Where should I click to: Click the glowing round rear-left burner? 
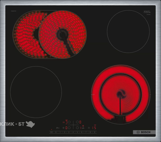click(63, 34)
